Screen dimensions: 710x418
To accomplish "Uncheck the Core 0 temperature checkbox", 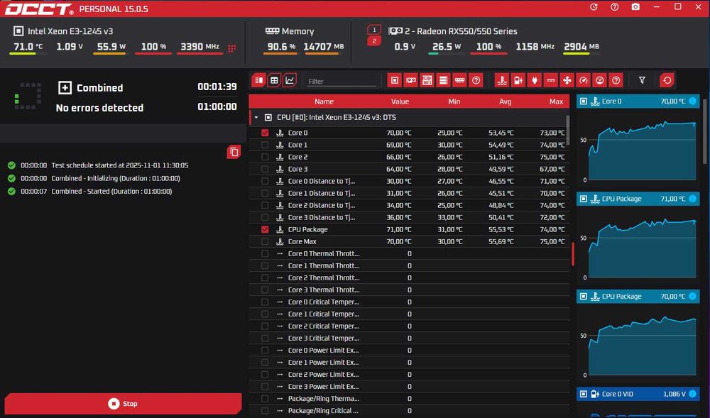I will 265,133.
